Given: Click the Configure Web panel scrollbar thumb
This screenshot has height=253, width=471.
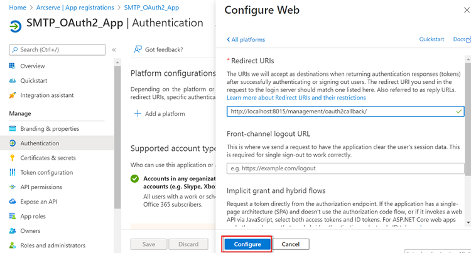Looking at the screenshot, I should click(x=468, y=119).
